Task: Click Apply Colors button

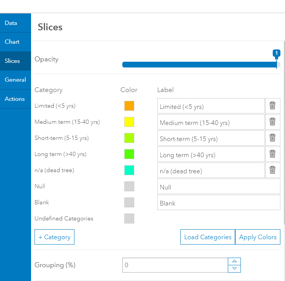Action: click(x=258, y=237)
